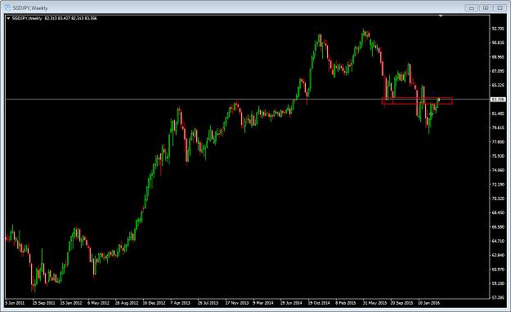This screenshot has height=312, width=511.
Task: Click the SGDJPY,Weekly title bar text
Action: pyautogui.click(x=30, y=8)
